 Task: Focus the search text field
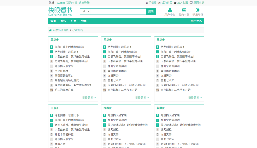click(x=118, y=12)
